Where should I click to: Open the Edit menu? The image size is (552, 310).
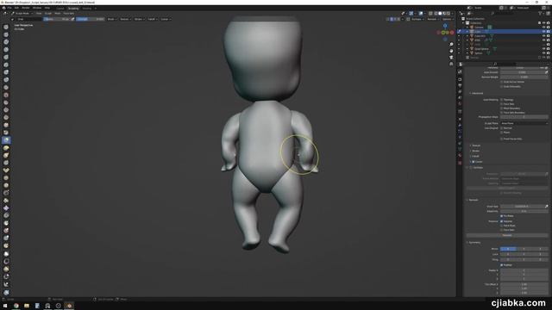coord(16,8)
